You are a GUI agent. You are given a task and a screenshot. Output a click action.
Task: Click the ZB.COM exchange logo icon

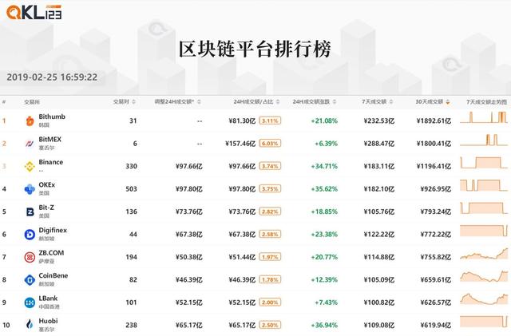[30, 257]
